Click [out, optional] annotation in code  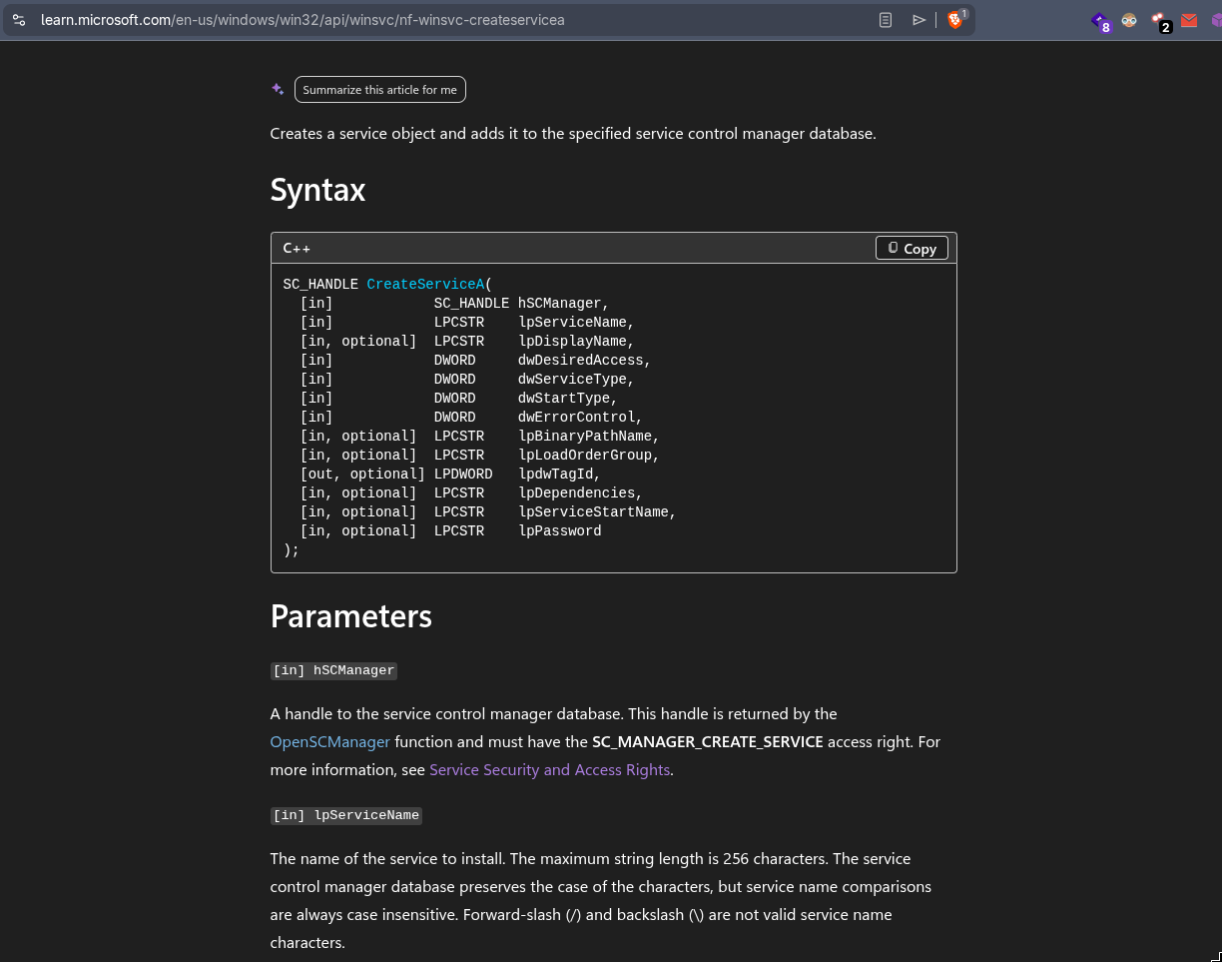(x=362, y=475)
